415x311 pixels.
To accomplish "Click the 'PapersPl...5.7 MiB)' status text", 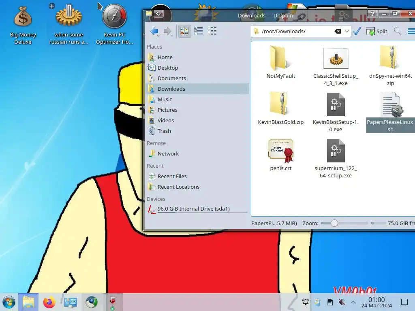I will (274, 223).
